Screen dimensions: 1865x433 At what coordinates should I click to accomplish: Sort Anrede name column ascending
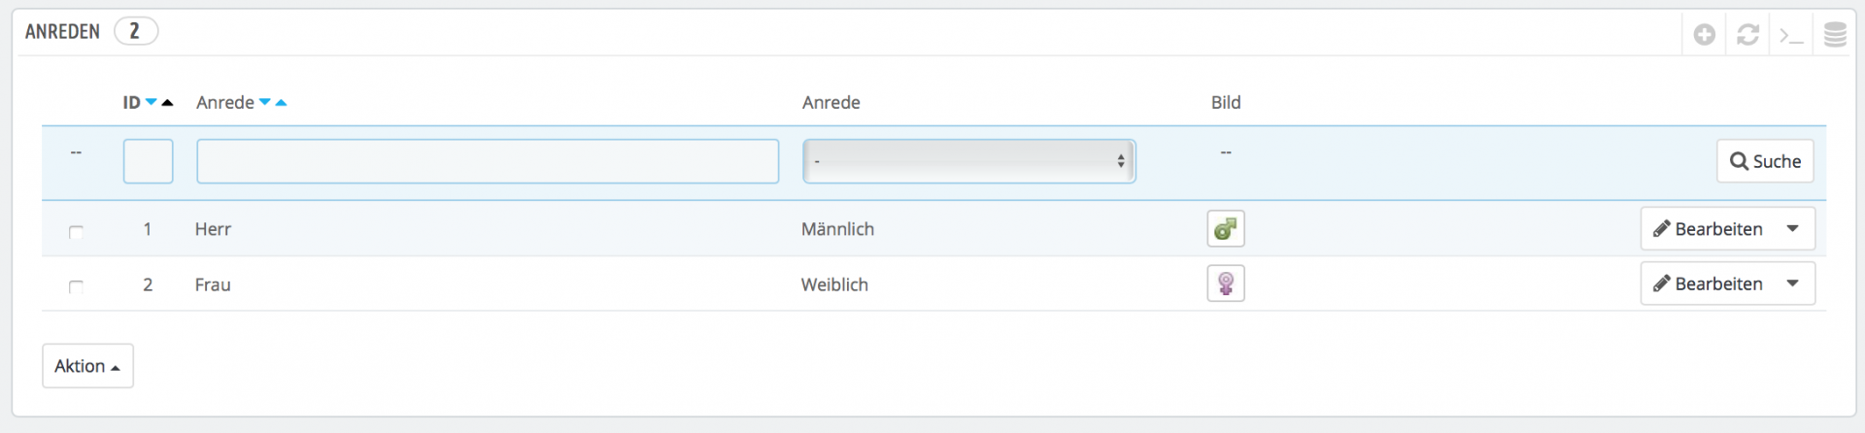tap(281, 102)
